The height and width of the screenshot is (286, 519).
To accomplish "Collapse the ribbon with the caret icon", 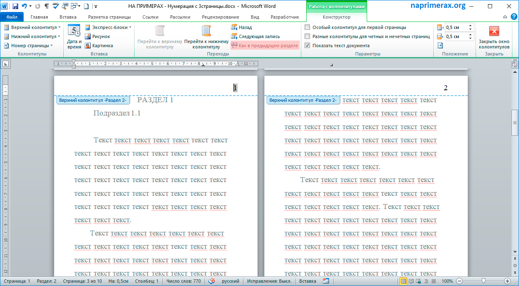I will (505, 17).
